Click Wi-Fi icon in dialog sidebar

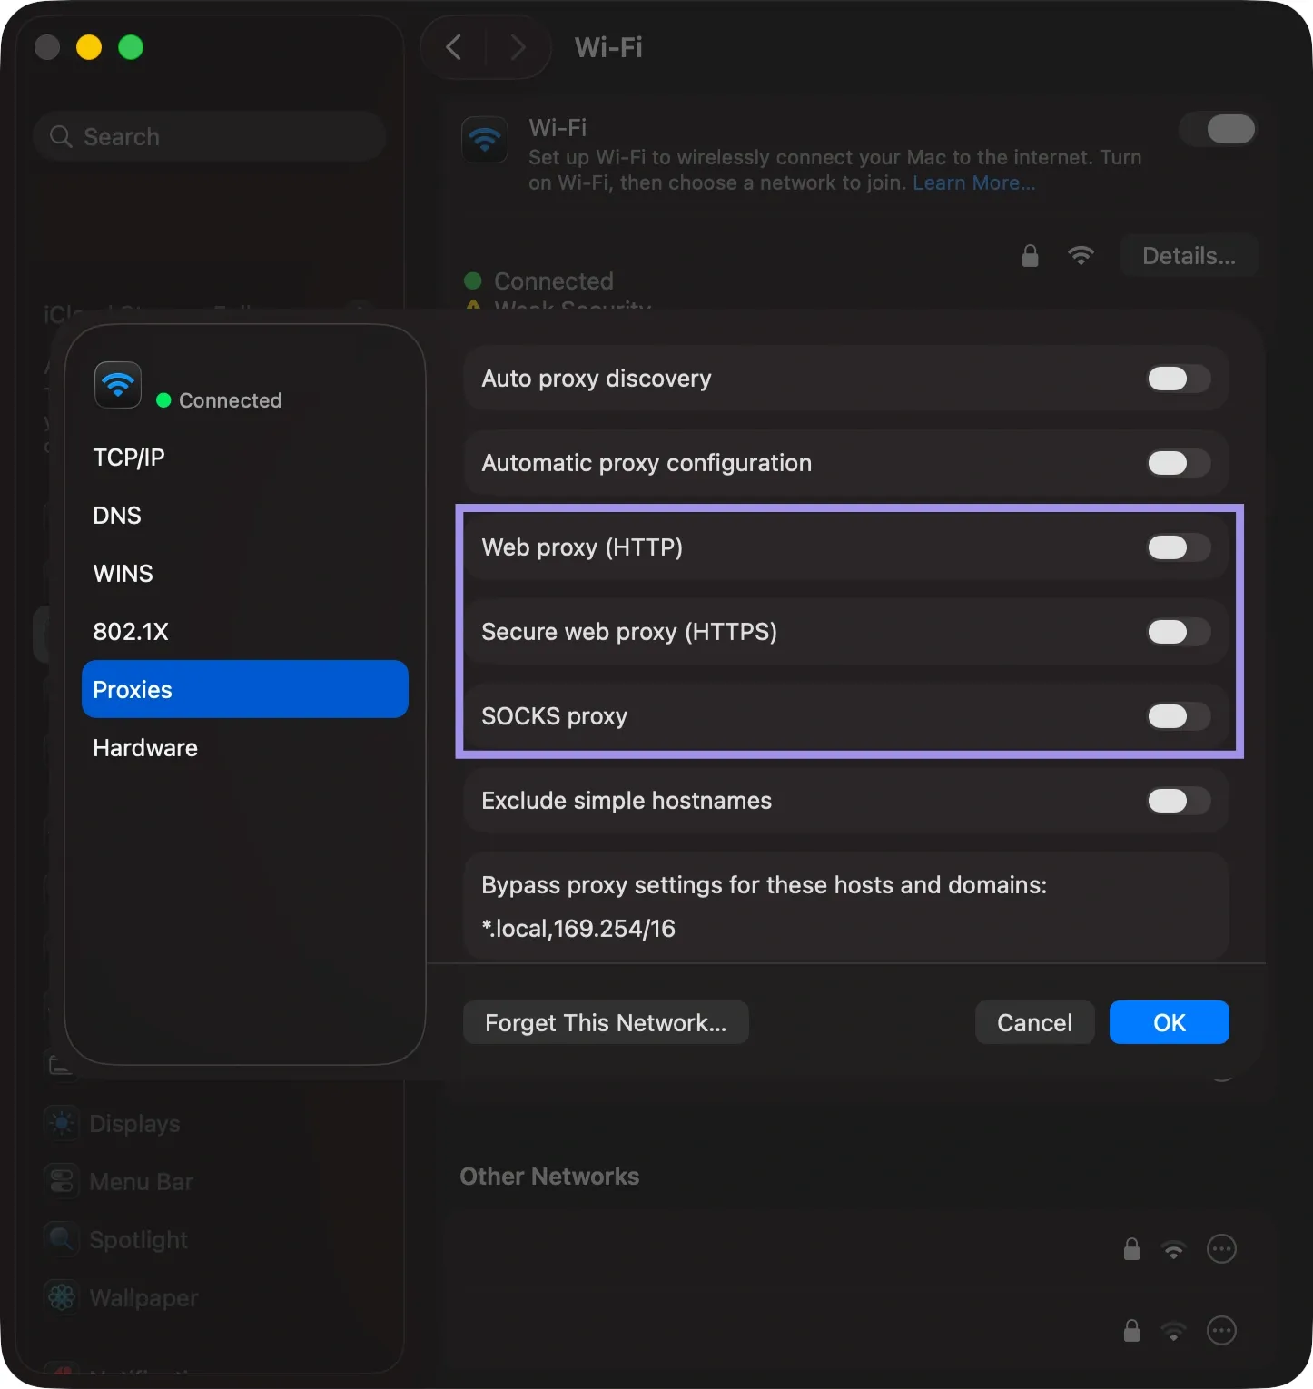tap(118, 385)
